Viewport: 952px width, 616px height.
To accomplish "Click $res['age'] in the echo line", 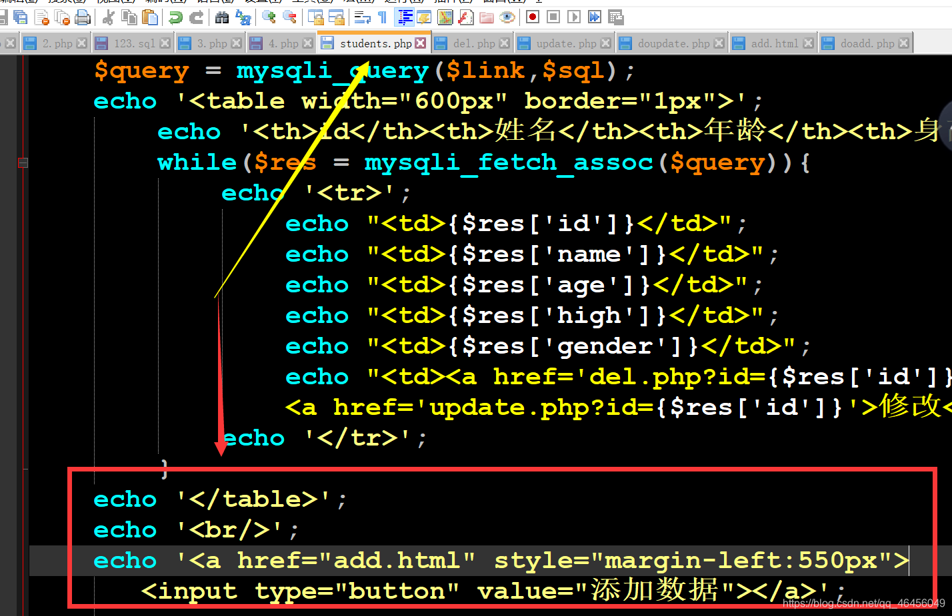I will [548, 285].
